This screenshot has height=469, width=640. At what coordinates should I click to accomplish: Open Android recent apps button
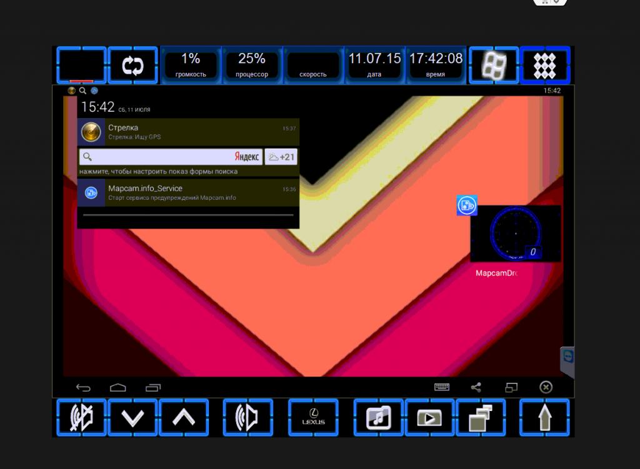[153, 387]
